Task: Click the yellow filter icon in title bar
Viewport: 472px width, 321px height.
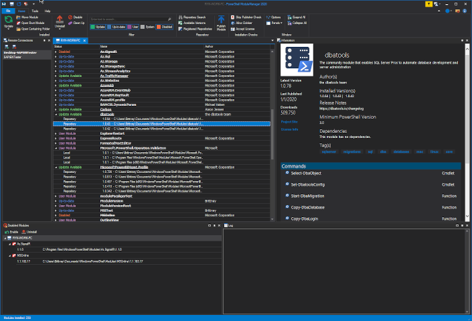Action: pyautogui.click(x=428, y=4)
